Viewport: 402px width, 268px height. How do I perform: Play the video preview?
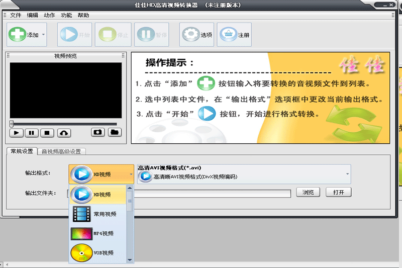pyautogui.click(x=17, y=133)
